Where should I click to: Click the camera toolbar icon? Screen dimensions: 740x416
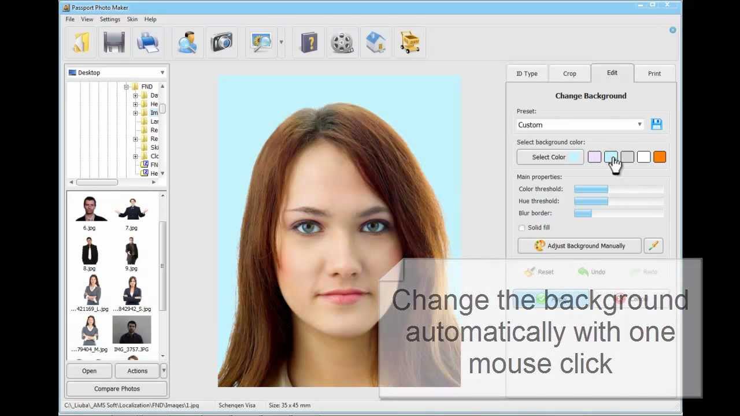point(221,42)
